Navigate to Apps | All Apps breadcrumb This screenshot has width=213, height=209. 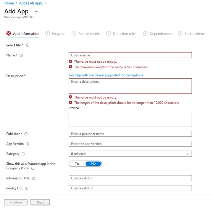click(x=31, y=3)
